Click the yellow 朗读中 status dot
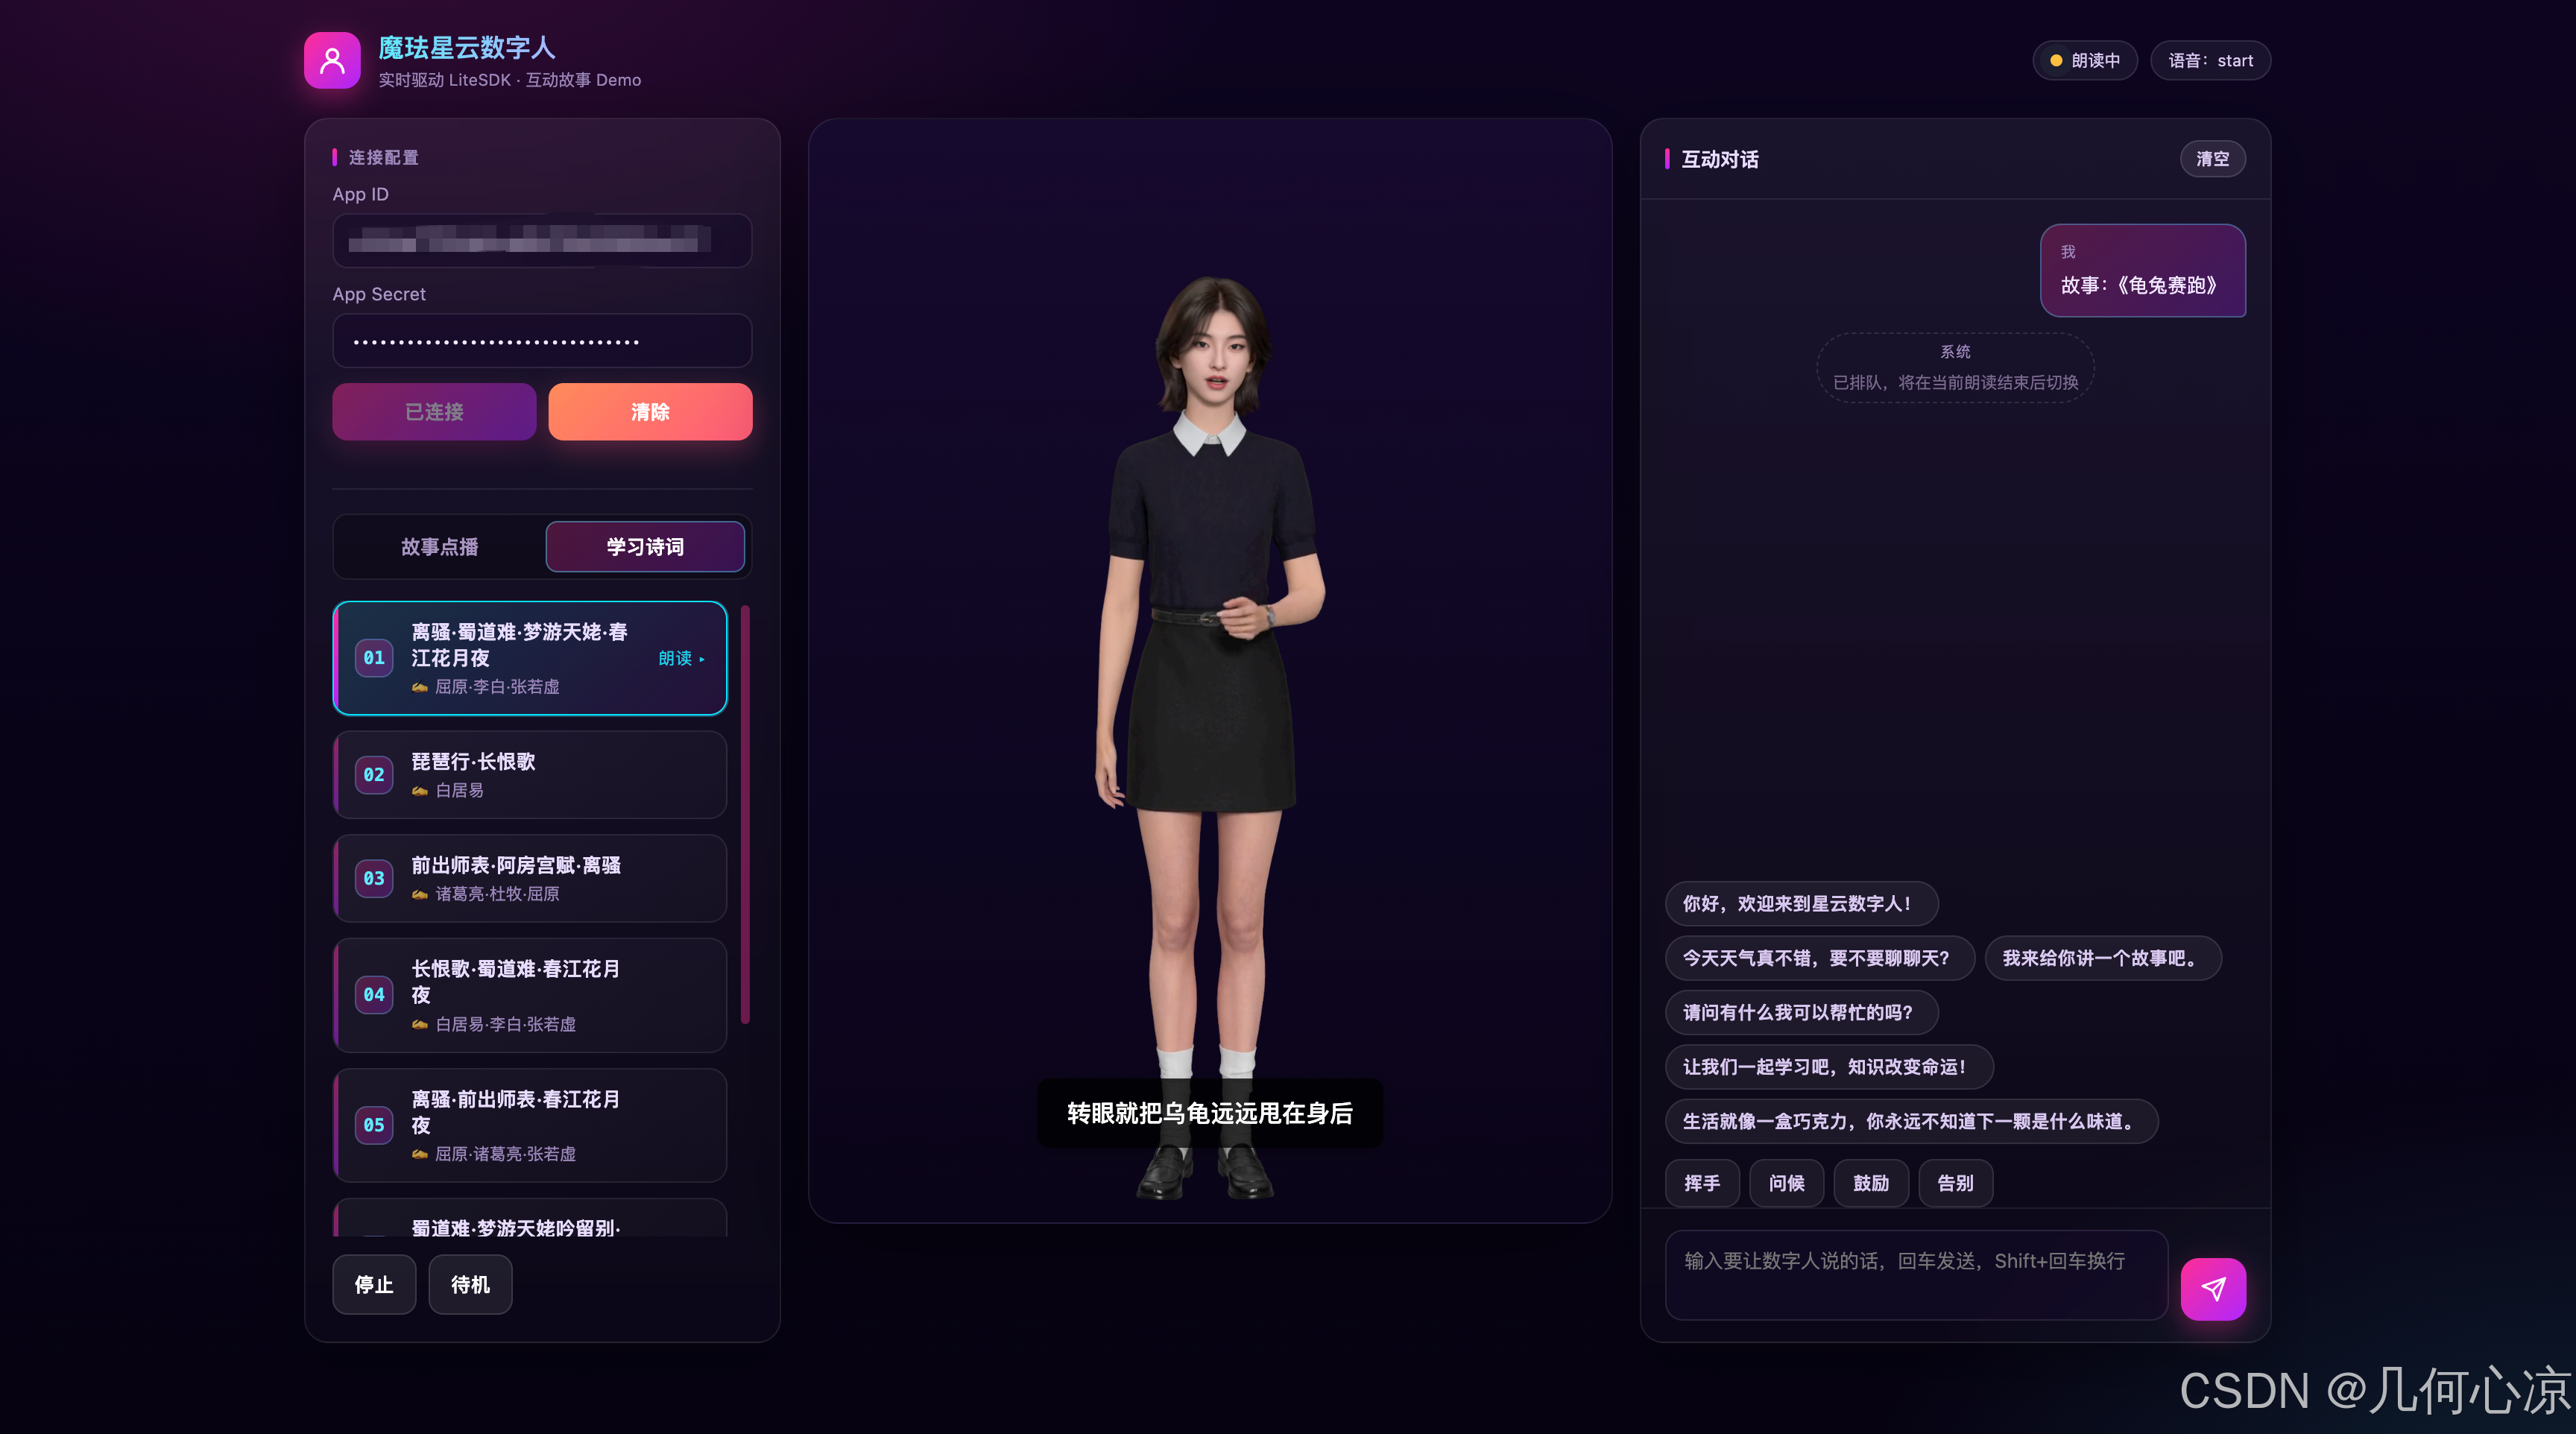2576x1434 pixels. click(2056, 61)
